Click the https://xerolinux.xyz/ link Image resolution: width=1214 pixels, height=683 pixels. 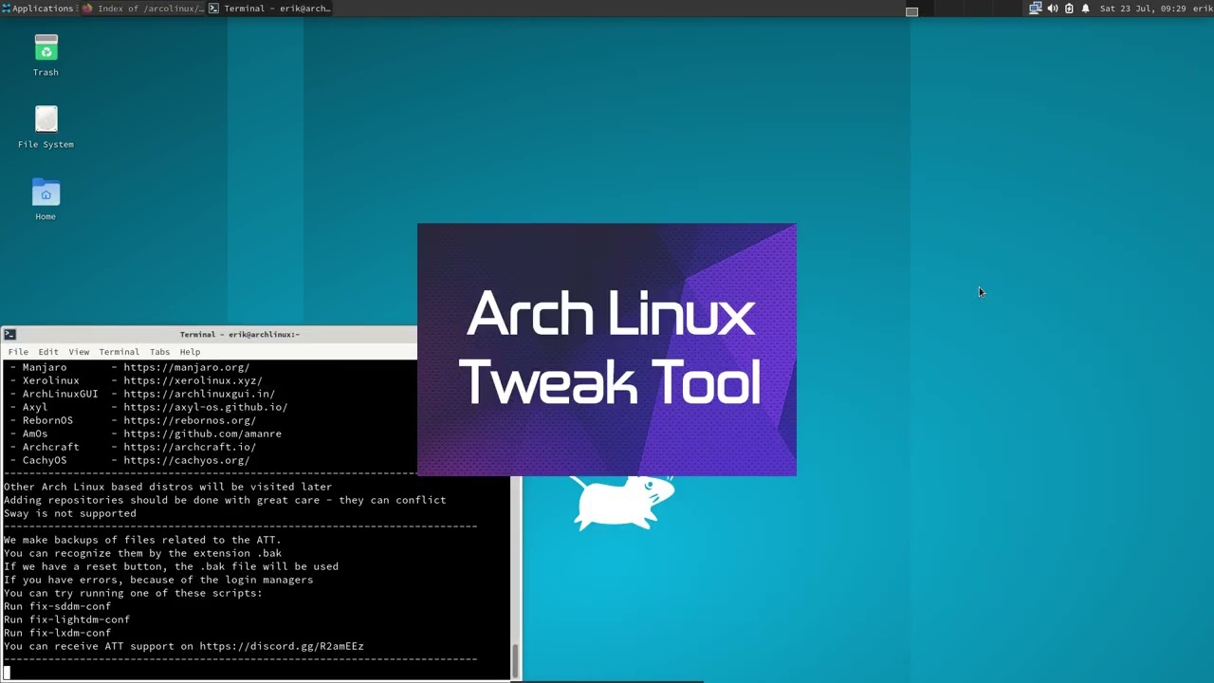[x=193, y=380]
